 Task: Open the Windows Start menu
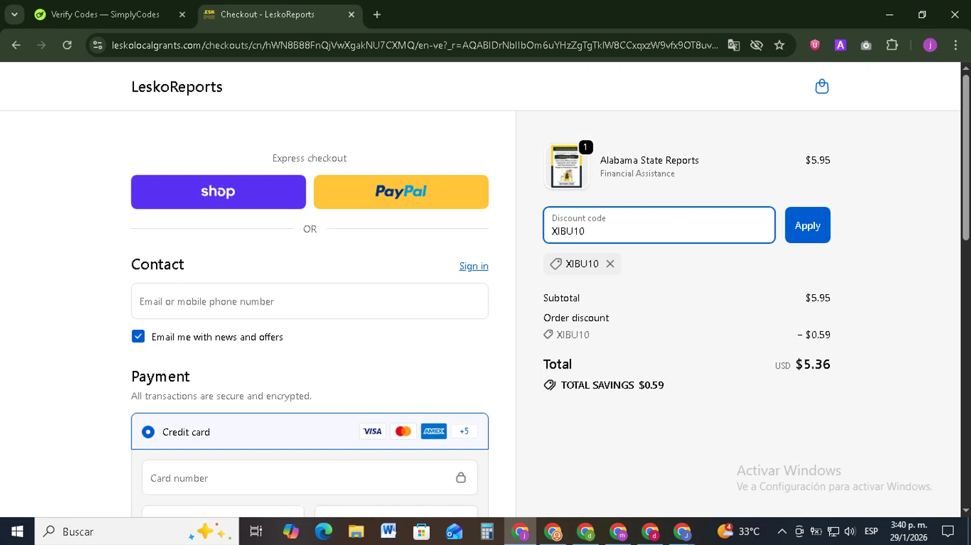17,531
